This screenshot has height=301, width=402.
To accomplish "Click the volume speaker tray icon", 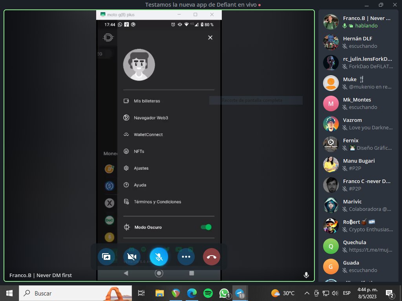I will click(335, 293).
